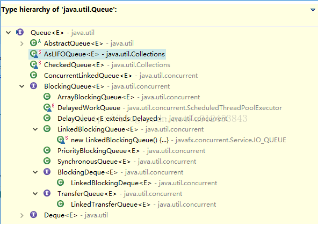Viewport: 318px width, 226px height.
Task: Click the AbstractQueue abstract class icon
Action: [35, 43]
